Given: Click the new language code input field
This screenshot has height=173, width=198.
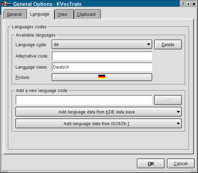Looking at the screenshot, I should tap(84, 100).
